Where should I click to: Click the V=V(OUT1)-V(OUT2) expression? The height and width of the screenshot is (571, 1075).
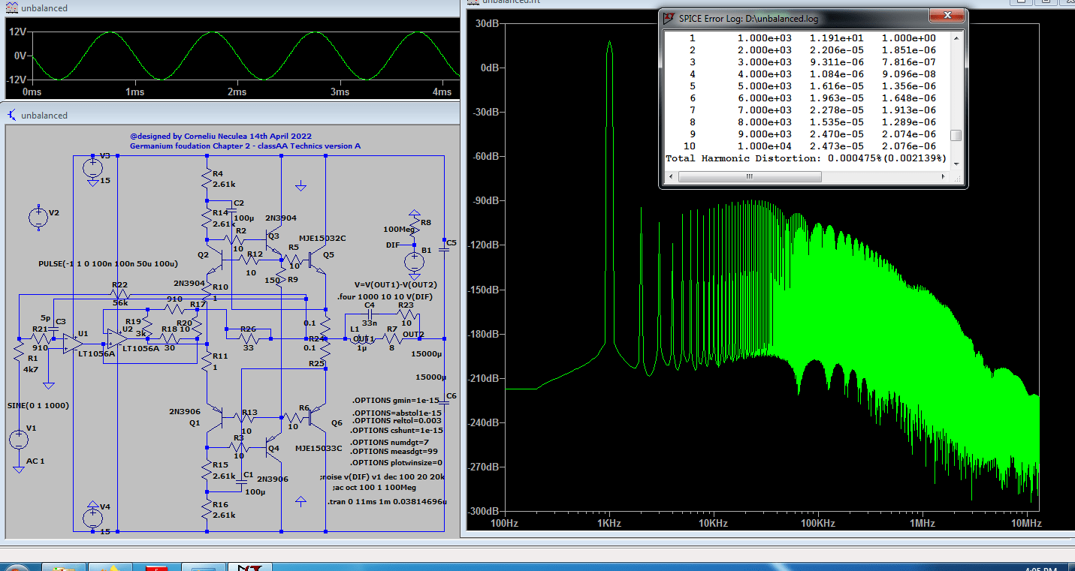(395, 285)
